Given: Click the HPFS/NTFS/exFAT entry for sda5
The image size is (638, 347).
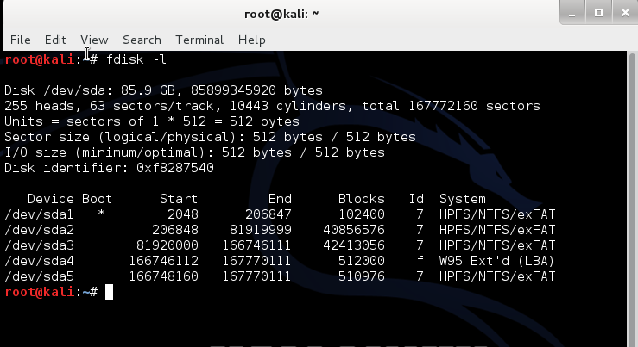Looking at the screenshot, I should pyautogui.click(x=497, y=276).
